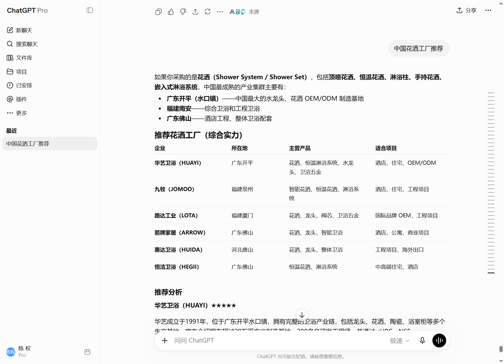Image resolution: width=504 pixels, height=364 pixels.
Task: Click cell 福建厦门
Action: (x=242, y=216)
